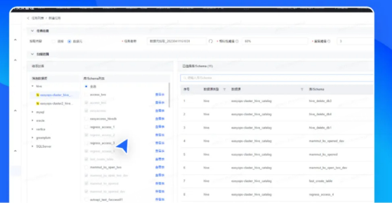Open view-table link for mammut_ks_open_two
The width and height of the screenshot is (392, 203).
click(x=160, y=167)
